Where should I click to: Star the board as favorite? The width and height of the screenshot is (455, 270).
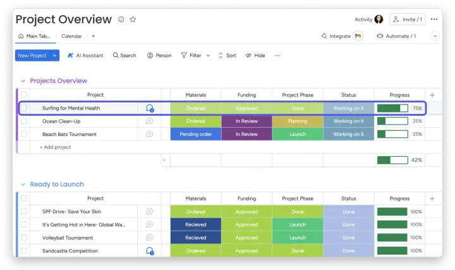[133, 19]
